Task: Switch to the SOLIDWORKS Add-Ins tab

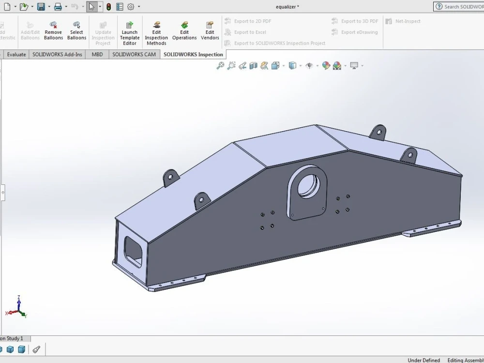Action: 57,54
